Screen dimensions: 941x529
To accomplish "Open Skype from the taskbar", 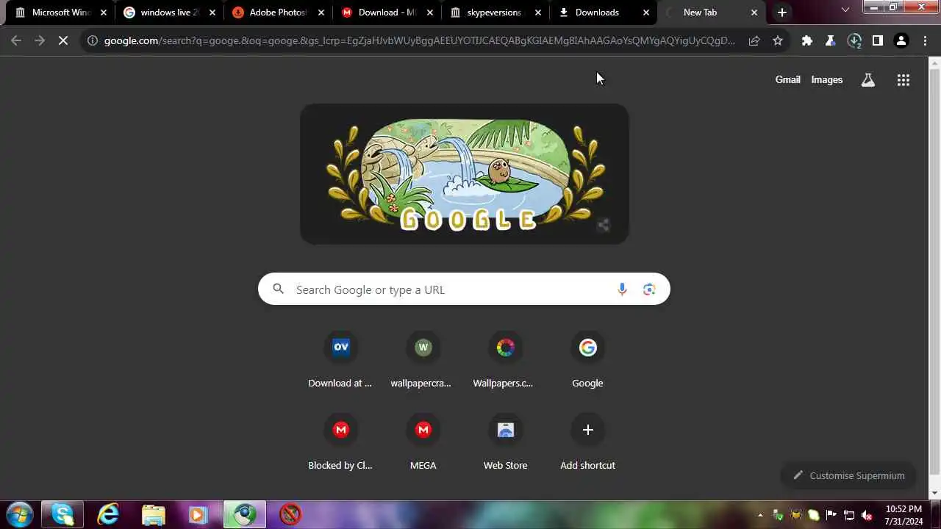I will [62, 514].
